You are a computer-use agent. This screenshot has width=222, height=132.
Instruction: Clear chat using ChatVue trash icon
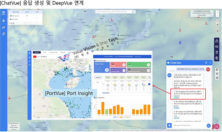206,63
